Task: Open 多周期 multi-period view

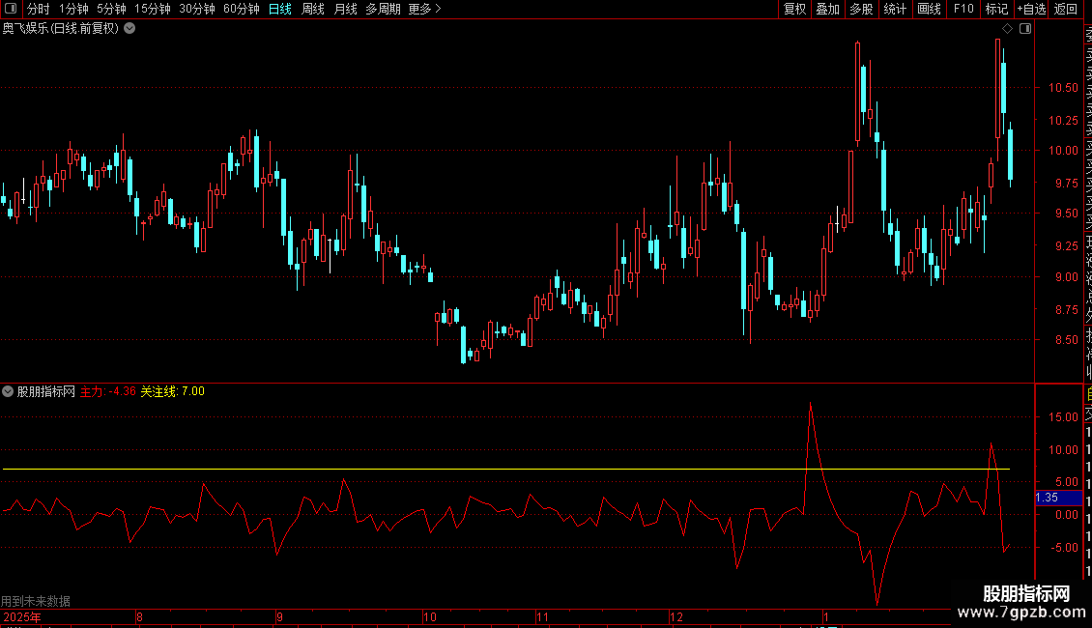Action: pos(383,9)
